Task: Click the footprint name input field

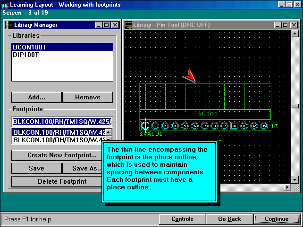Action: point(62,122)
